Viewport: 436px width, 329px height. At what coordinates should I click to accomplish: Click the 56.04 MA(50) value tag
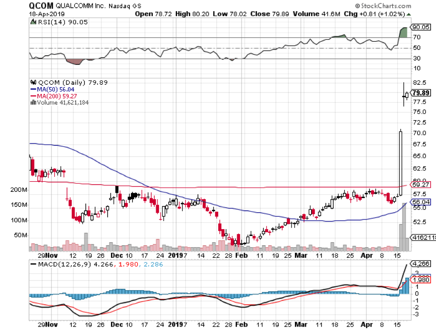click(x=420, y=202)
